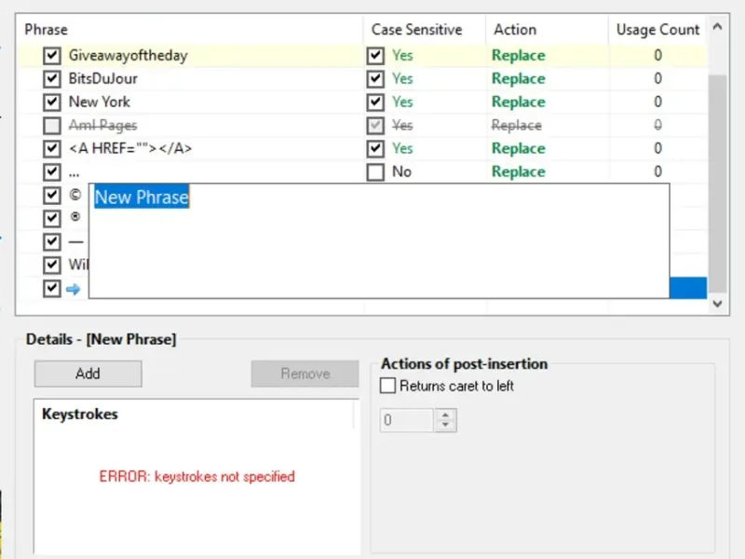Click Replace action for BitsDuJour row
This screenshot has height=559, width=745.
click(x=519, y=79)
